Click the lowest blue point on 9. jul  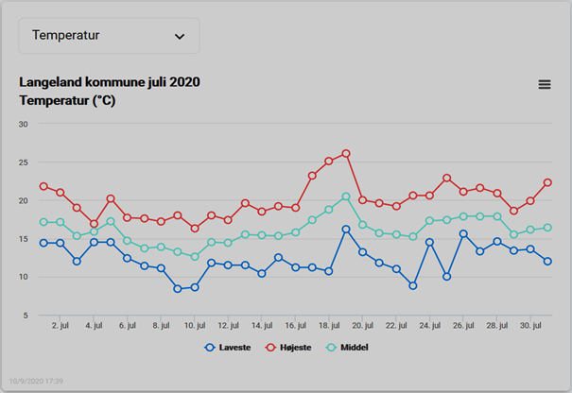178,289
